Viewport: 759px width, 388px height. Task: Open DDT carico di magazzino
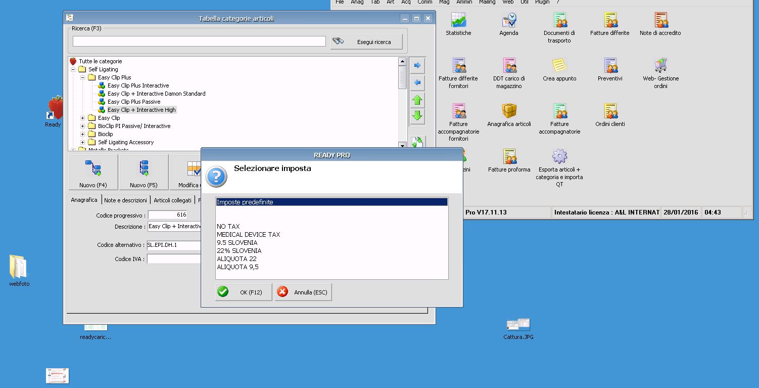point(509,73)
